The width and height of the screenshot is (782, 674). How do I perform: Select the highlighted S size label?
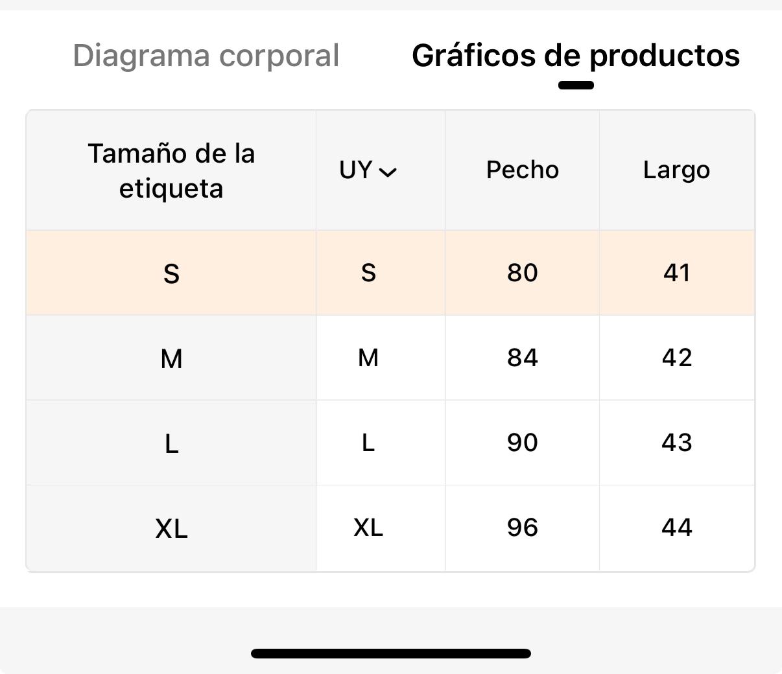pos(171,273)
